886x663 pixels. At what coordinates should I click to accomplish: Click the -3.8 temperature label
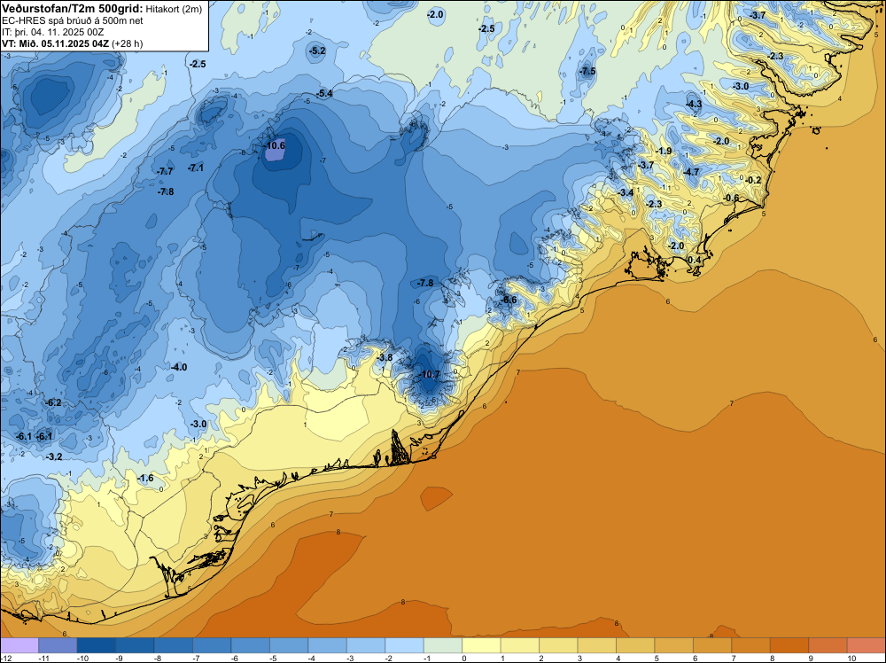point(385,358)
